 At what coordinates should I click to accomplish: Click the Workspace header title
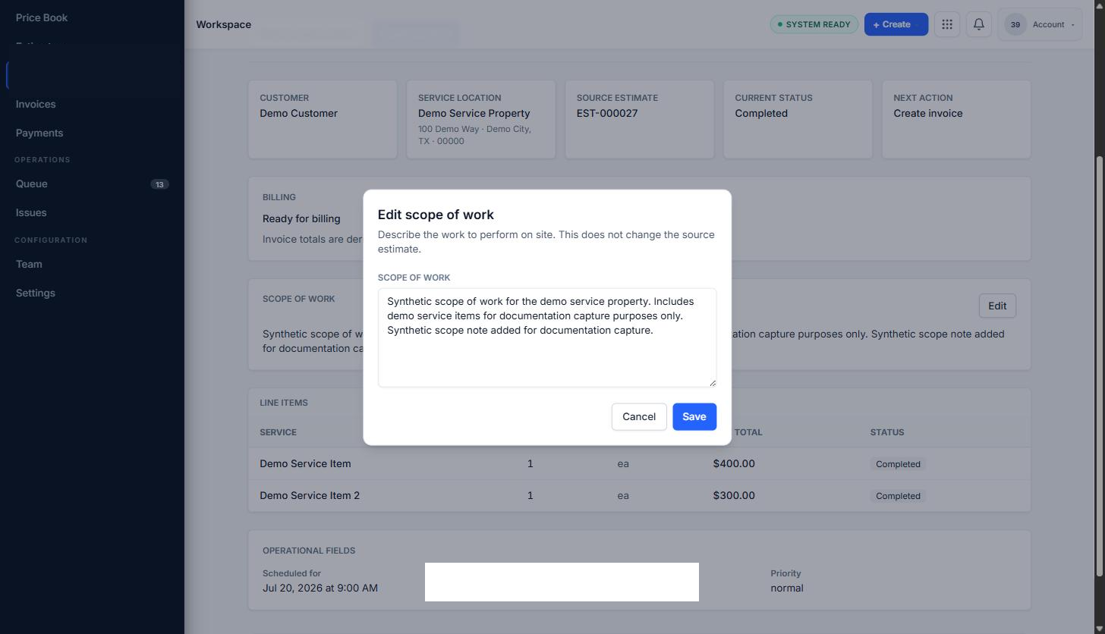[x=224, y=24]
